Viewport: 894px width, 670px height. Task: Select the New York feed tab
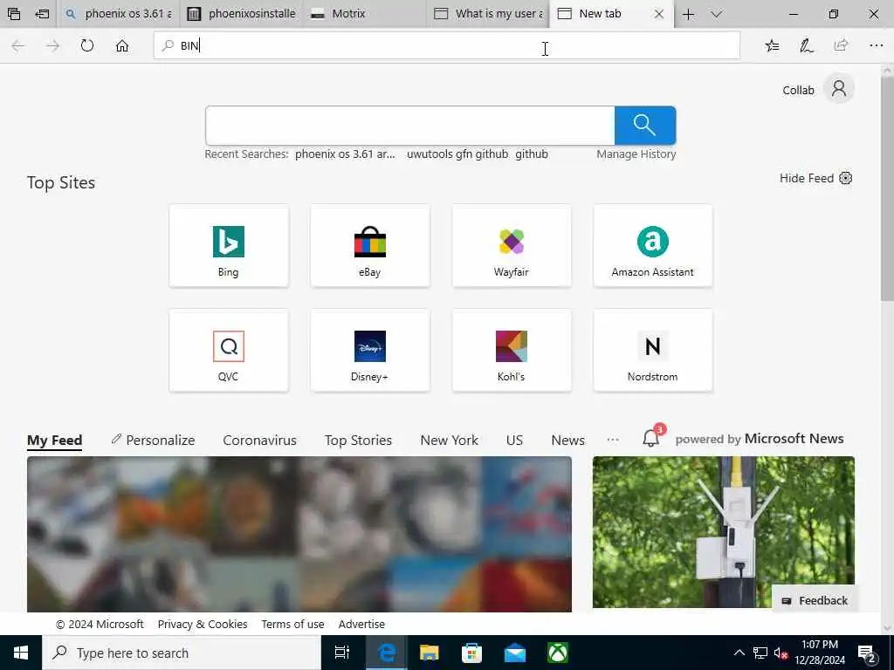click(x=450, y=441)
